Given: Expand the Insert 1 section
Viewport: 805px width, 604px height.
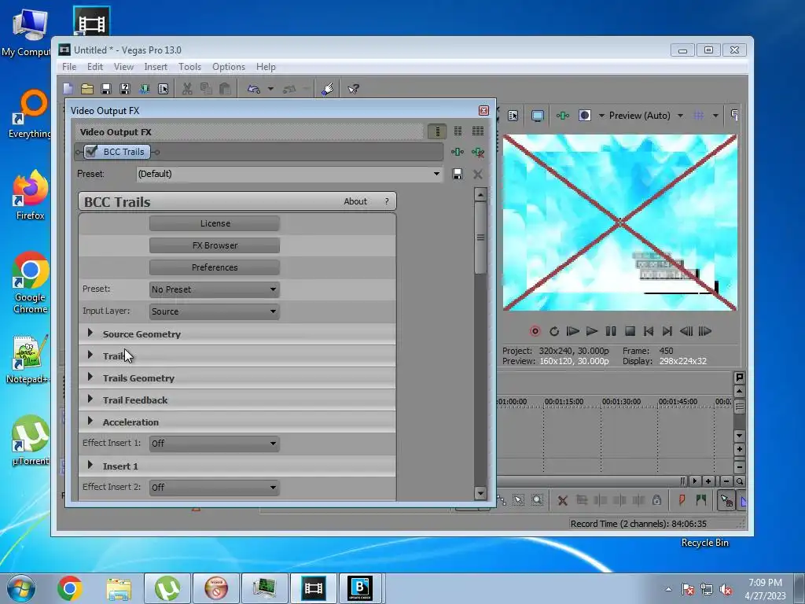Looking at the screenshot, I should click(90, 466).
